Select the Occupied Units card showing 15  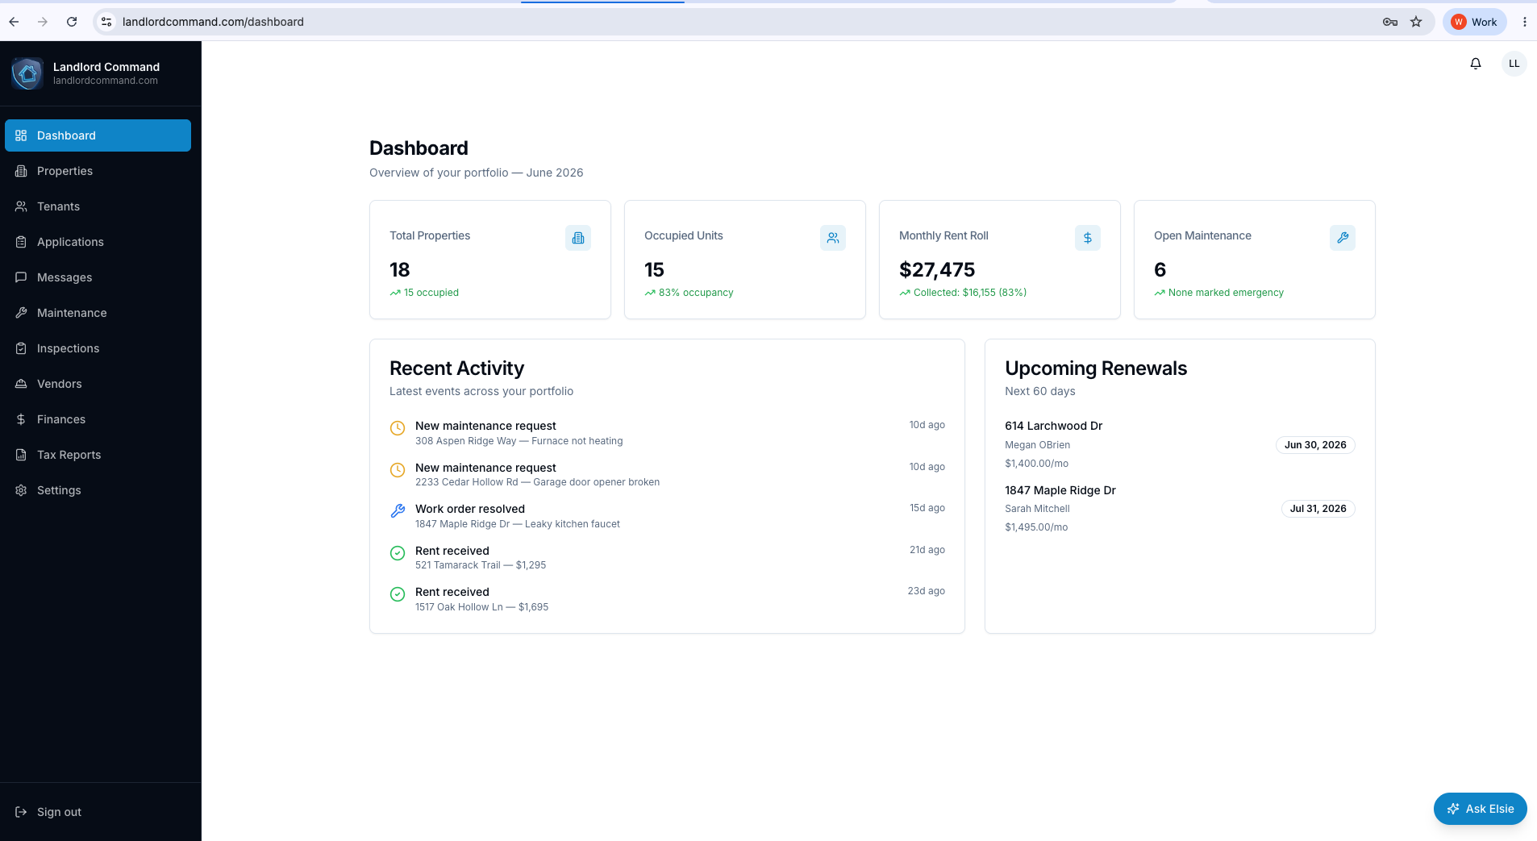tap(745, 260)
